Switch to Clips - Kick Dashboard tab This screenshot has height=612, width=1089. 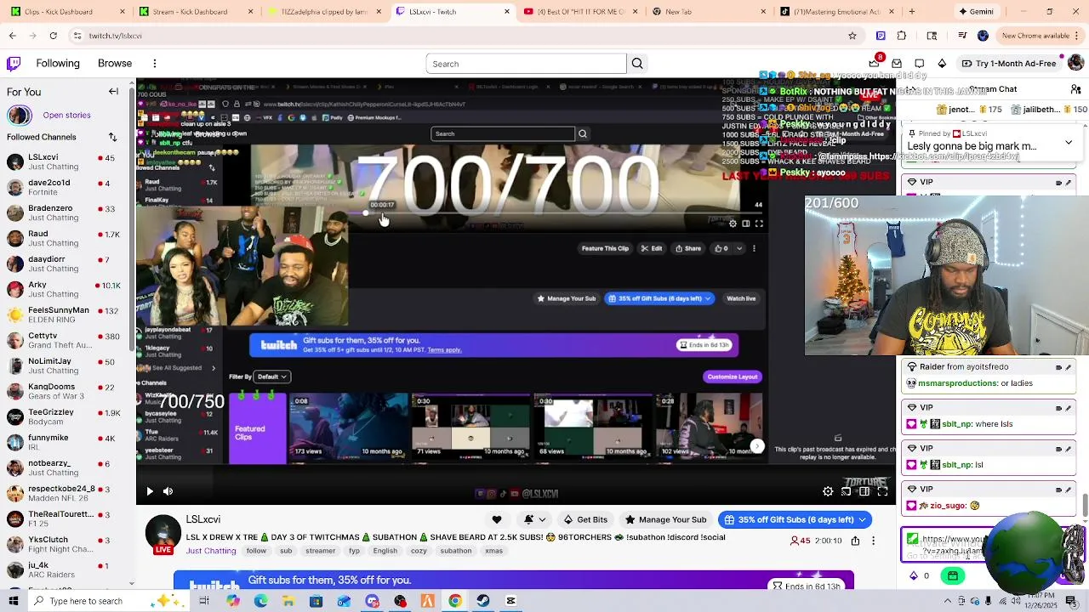click(x=68, y=12)
